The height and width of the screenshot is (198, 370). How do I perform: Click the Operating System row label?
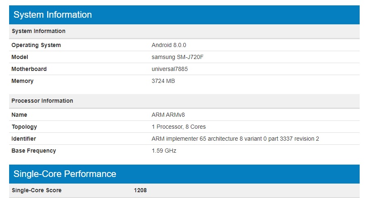point(36,45)
